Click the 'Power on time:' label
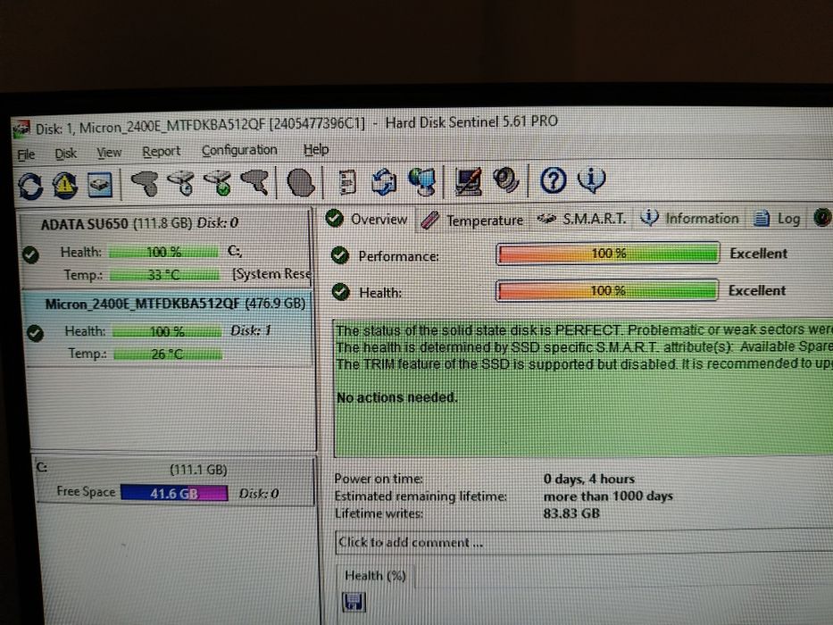The image size is (833, 625). coord(379,479)
